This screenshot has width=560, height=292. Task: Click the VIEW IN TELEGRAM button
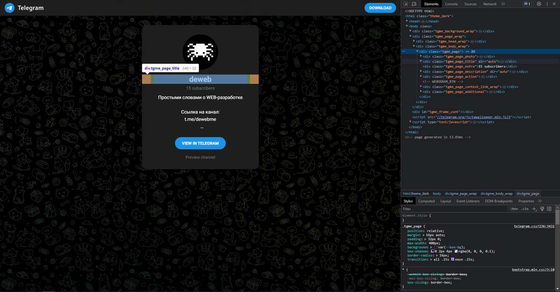200,143
